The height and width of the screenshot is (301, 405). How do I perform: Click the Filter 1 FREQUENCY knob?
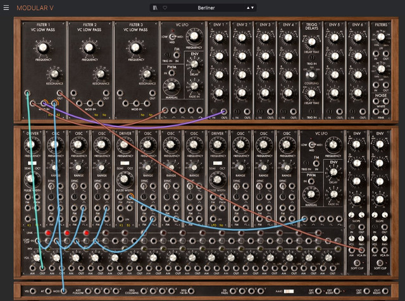(x=42, y=48)
